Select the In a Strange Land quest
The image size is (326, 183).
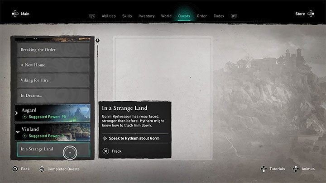click(53, 149)
